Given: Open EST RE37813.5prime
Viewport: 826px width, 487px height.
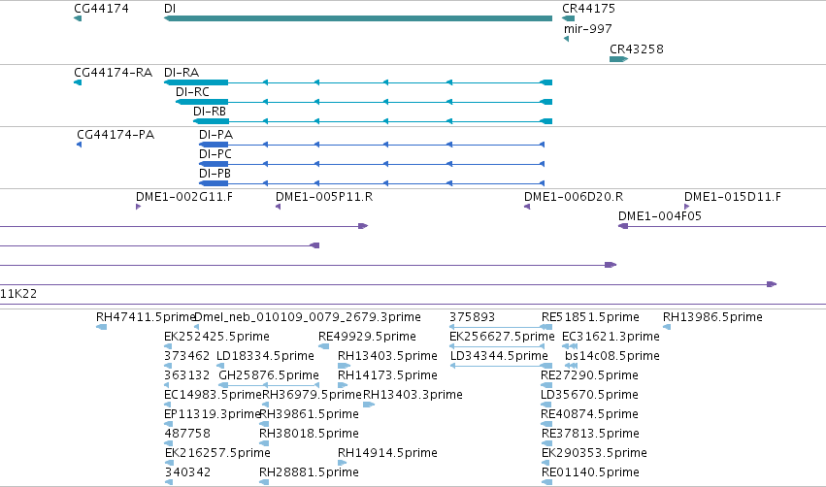Looking at the screenshot, I should click(x=590, y=435).
